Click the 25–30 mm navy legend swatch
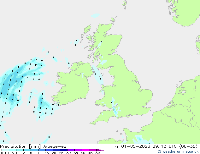Viewport: 200px width, 154px height. coord(64,150)
